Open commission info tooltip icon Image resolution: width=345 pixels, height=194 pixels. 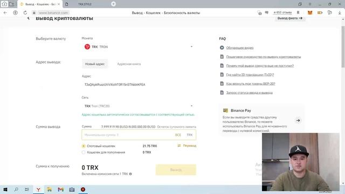tap(130, 174)
